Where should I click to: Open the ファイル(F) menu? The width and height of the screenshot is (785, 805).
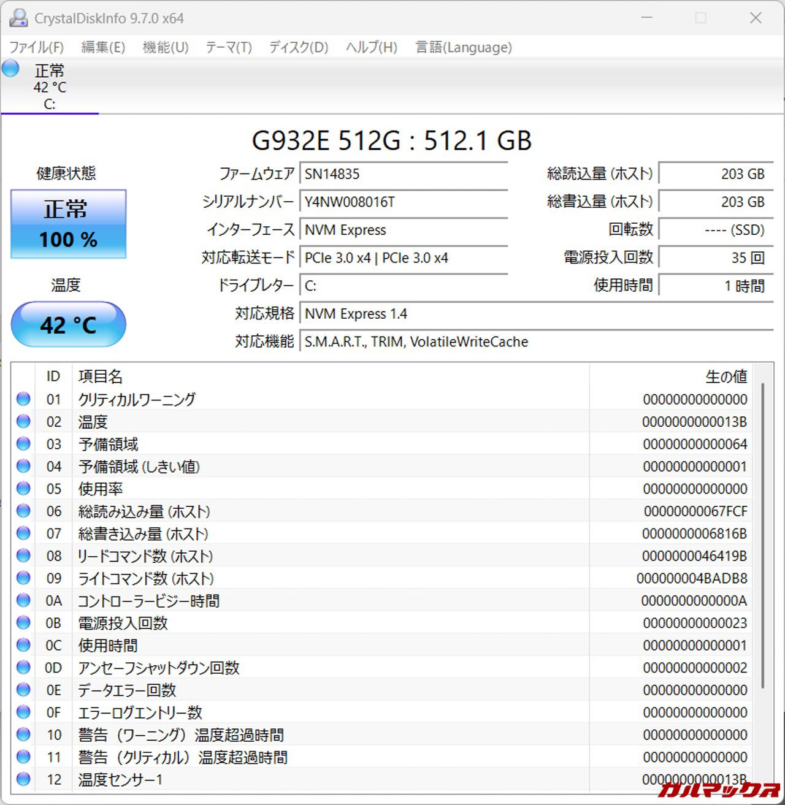point(36,47)
